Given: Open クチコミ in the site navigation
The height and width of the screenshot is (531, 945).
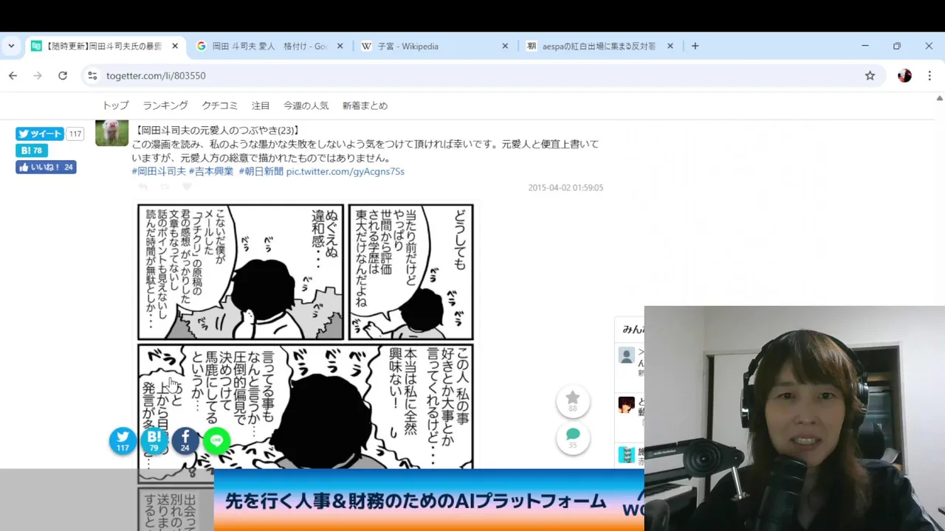Looking at the screenshot, I should pos(220,105).
